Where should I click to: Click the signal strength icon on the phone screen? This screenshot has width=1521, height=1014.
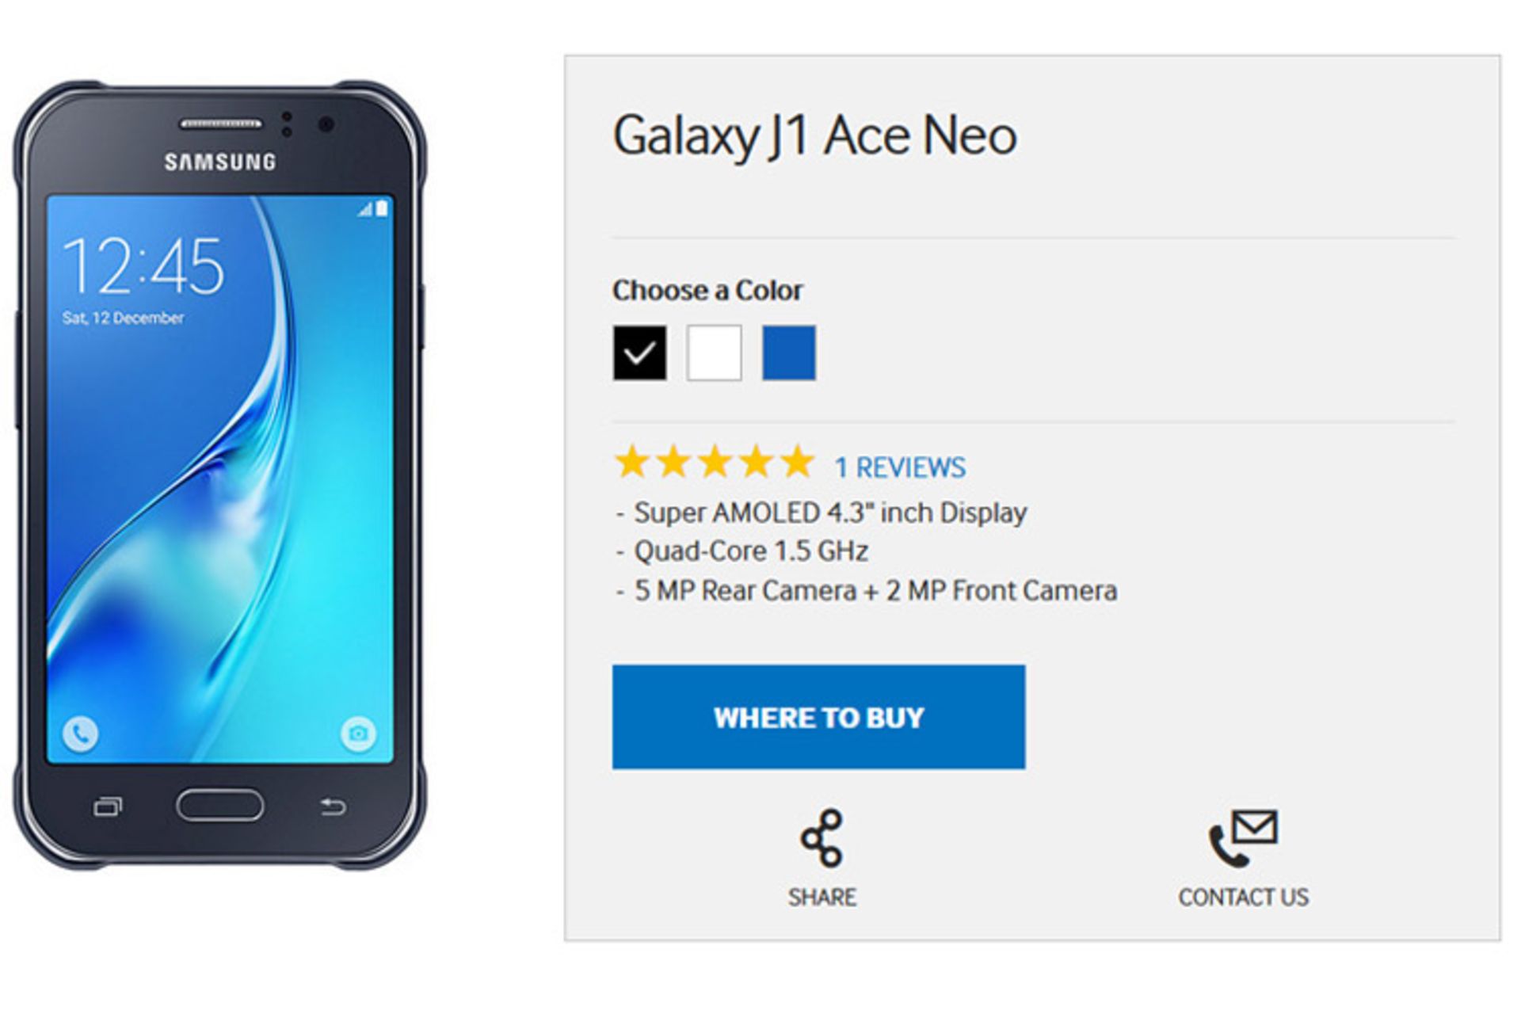click(x=364, y=209)
